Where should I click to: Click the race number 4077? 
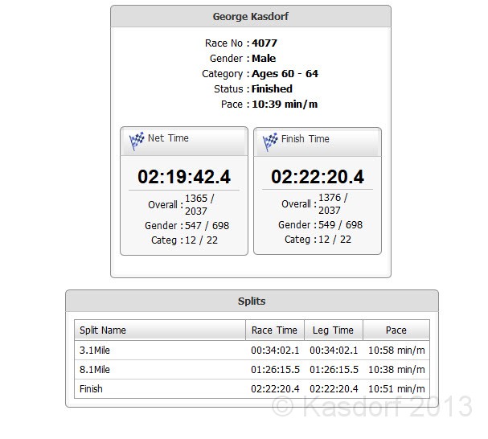coord(265,43)
